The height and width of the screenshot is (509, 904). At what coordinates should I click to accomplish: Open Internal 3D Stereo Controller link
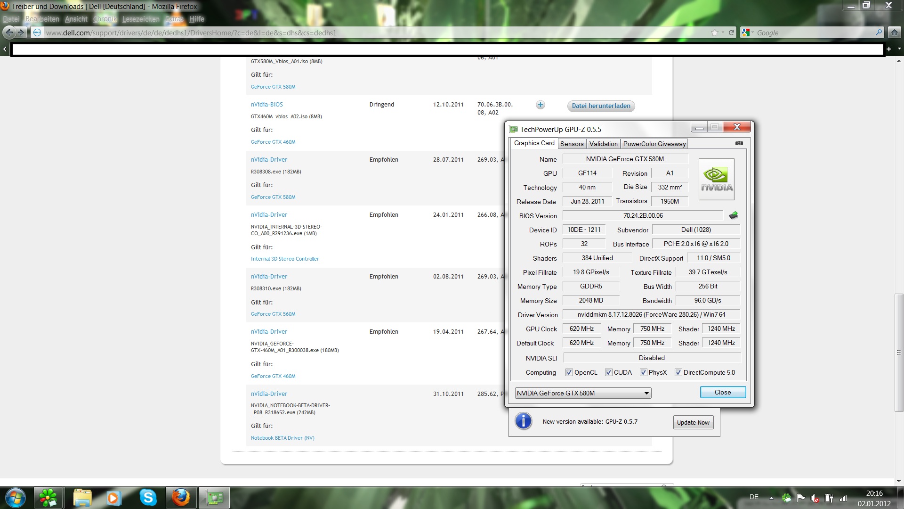point(285,259)
